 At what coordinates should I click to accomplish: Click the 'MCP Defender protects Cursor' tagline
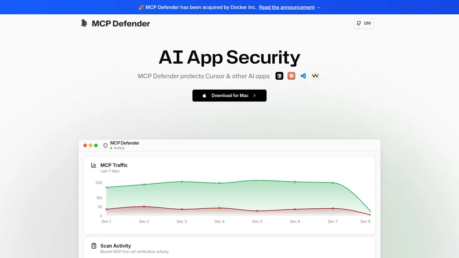pyautogui.click(x=204, y=76)
